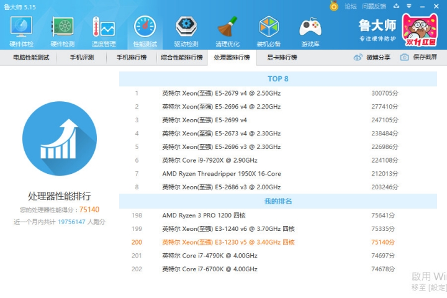Image resolution: width=447 pixels, height=298 pixels.
Task: Minimize the 鲁大师 window
Action: [423, 6]
